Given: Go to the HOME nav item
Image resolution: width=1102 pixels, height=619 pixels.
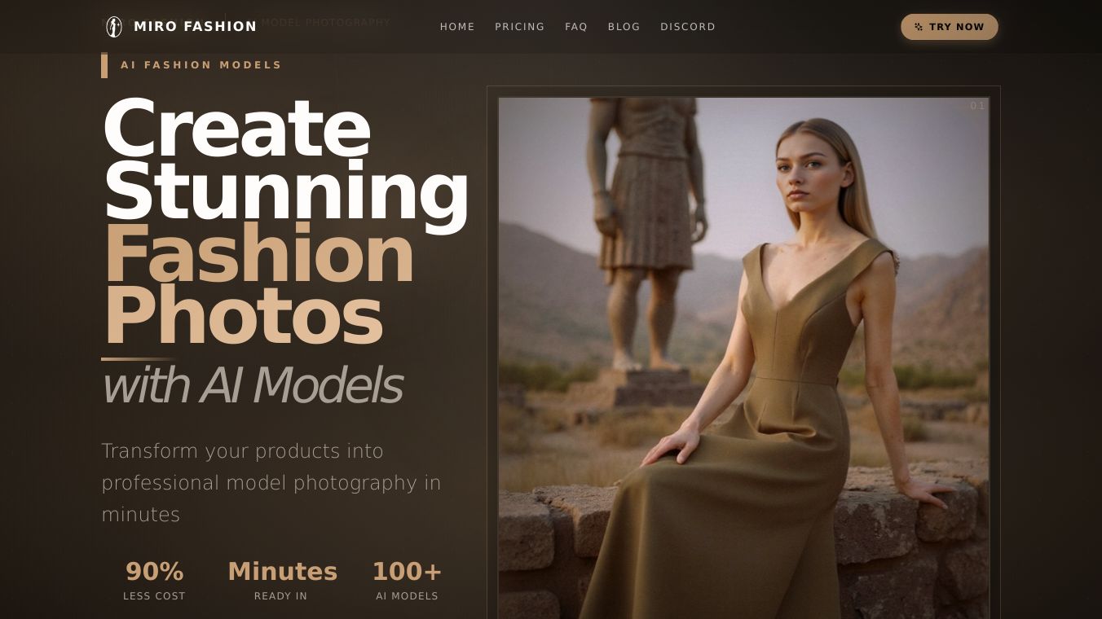Looking at the screenshot, I should pos(457,27).
